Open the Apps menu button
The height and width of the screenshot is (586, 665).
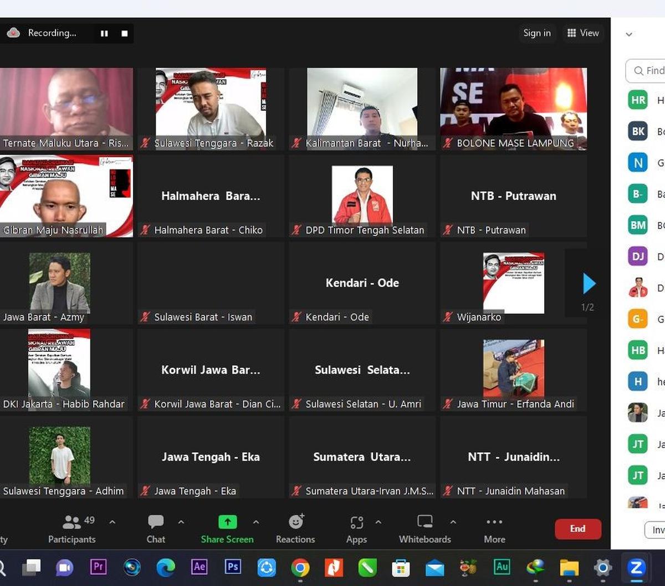pos(356,529)
